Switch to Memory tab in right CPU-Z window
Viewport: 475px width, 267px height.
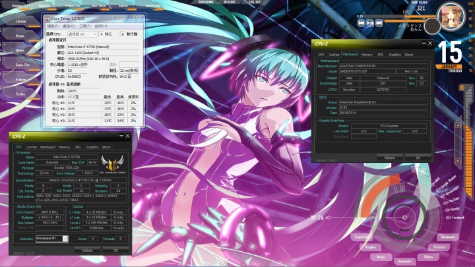367,55
